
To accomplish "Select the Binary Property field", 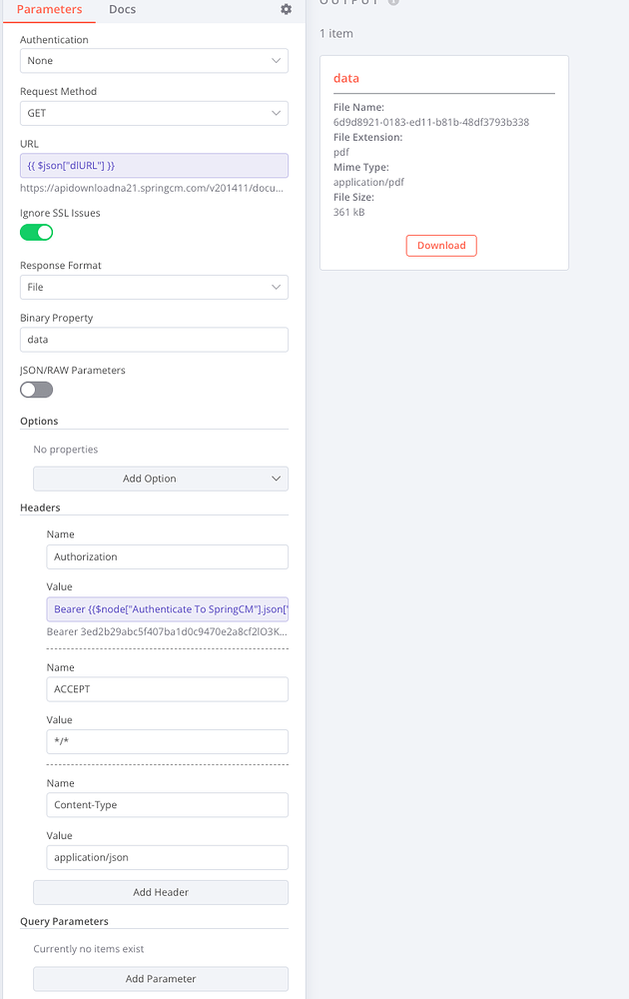I will (154, 339).
